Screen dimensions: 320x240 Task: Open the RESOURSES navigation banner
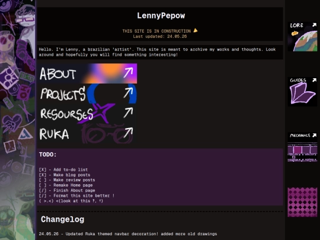point(87,113)
